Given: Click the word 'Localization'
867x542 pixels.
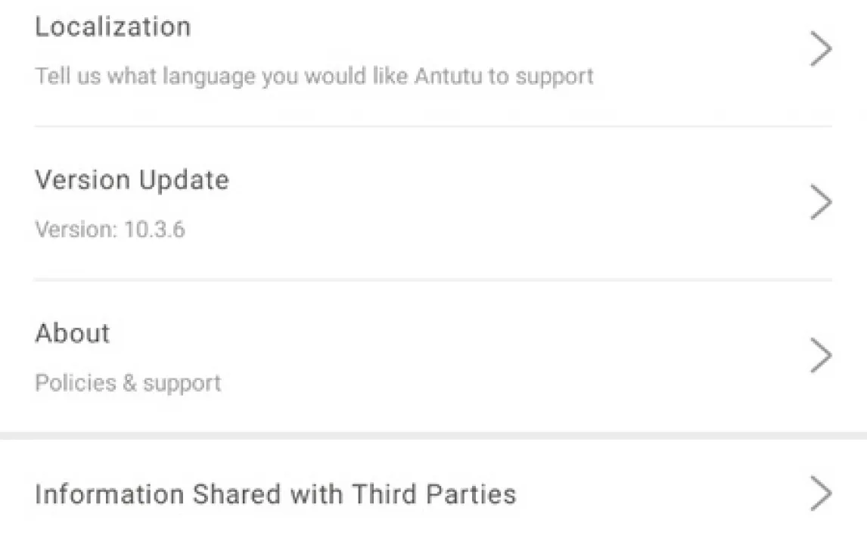Looking at the screenshot, I should (113, 27).
